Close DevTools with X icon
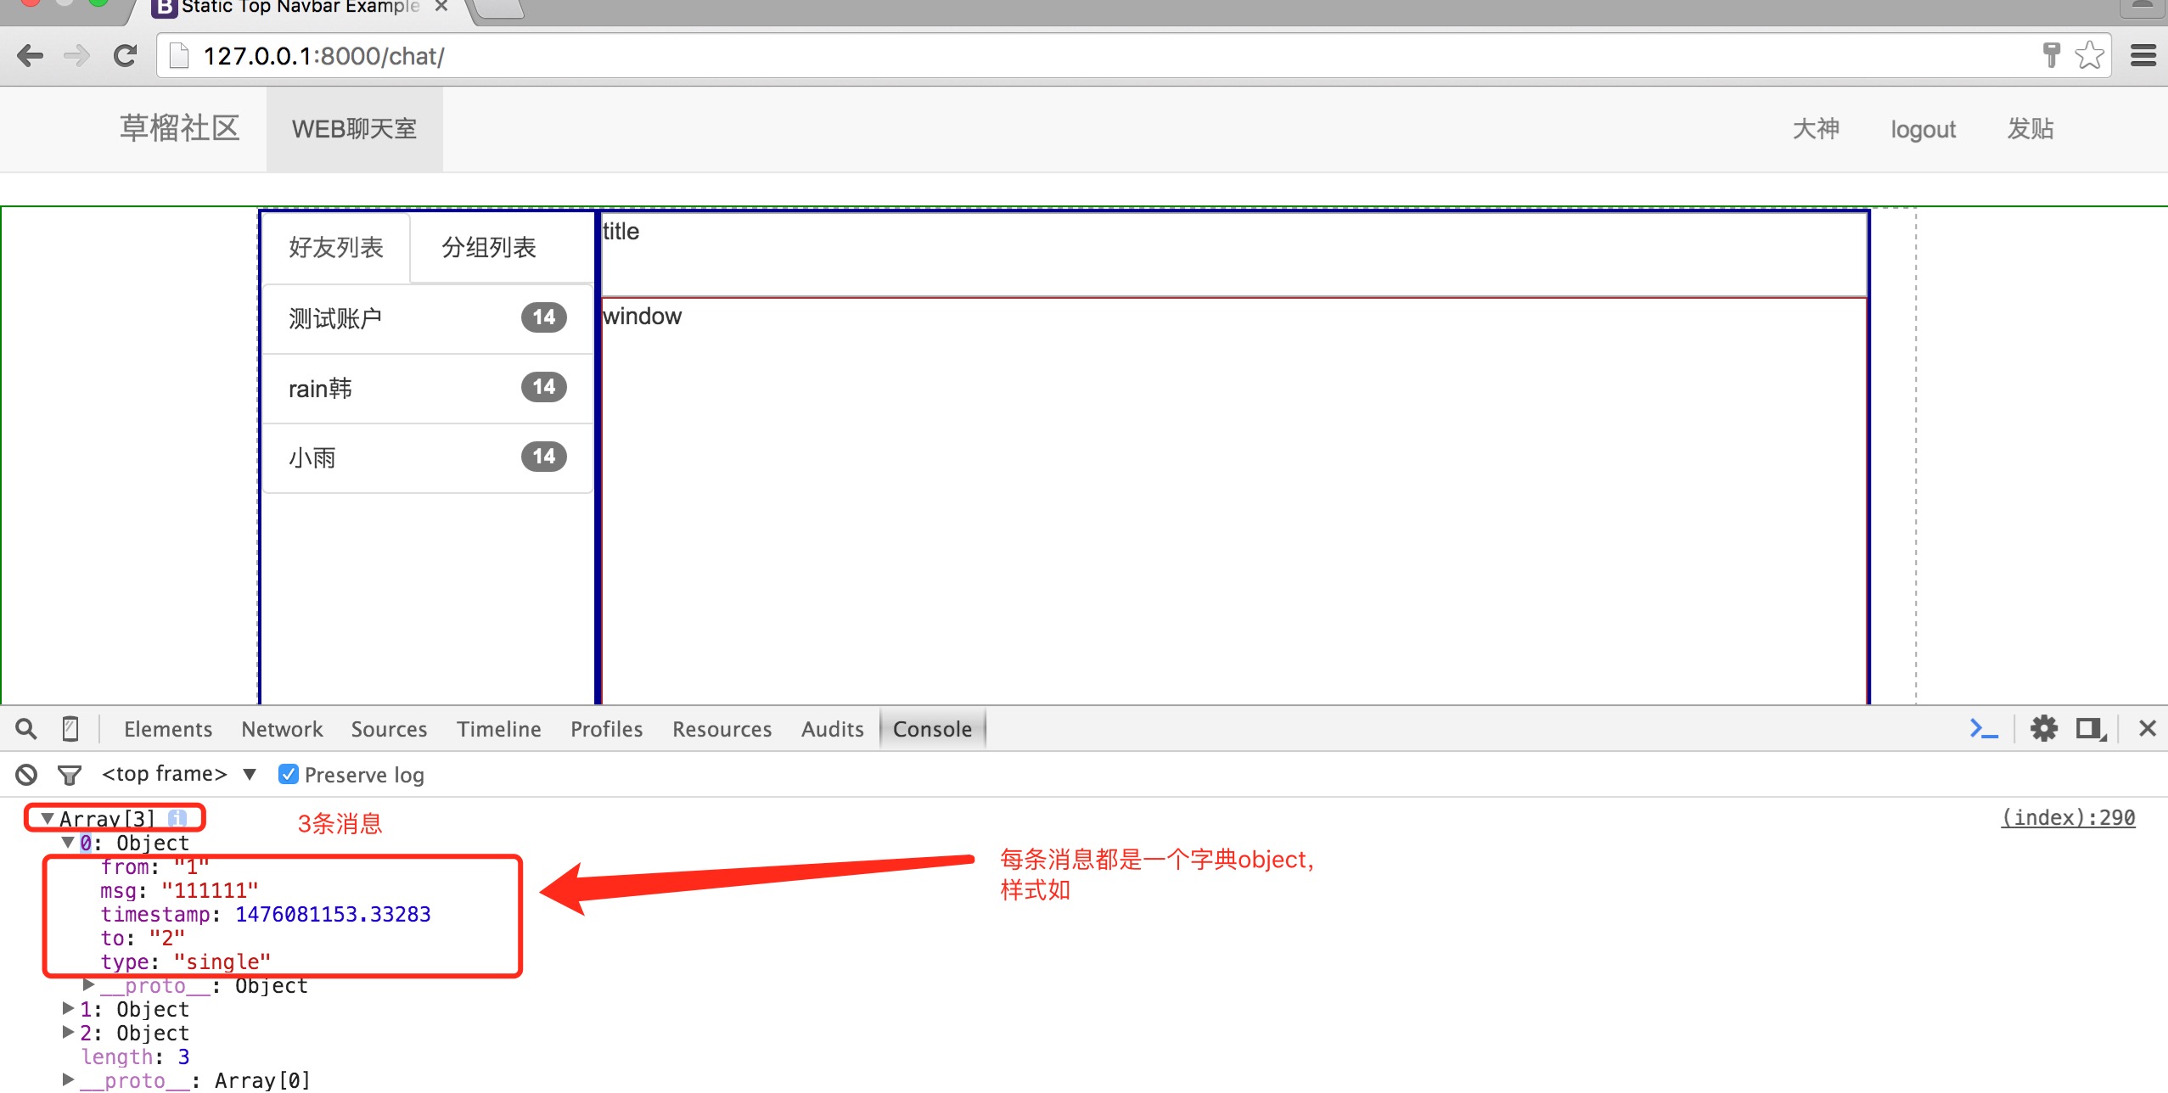2168x1093 pixels. coord(2148,728)
